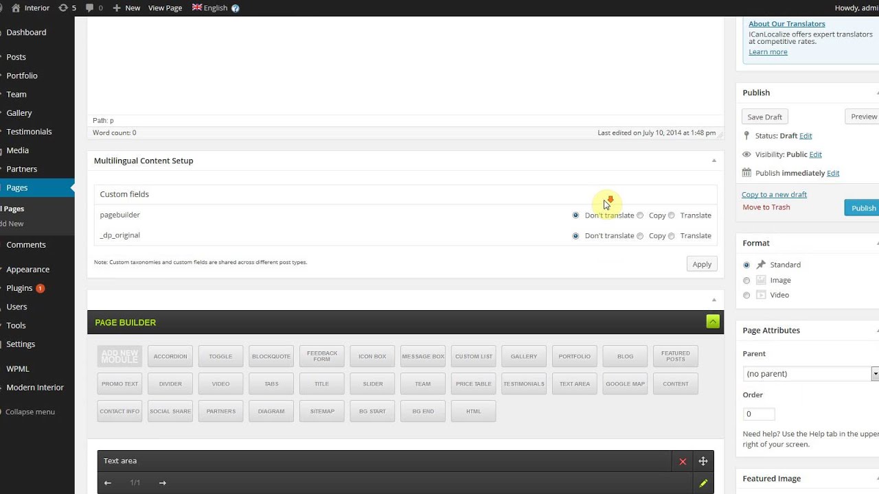Viewport: 879px width, 494px height.
Task: Click the English language help icon
Action: [236, 8]
